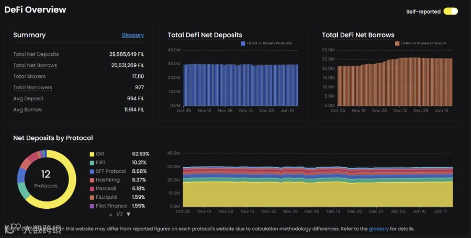Click the Total Net Borrows label

35,65
